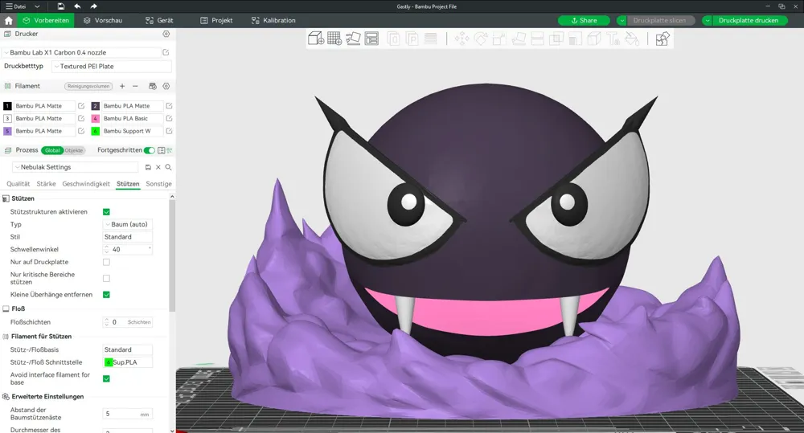Click the black filament 1 color swatch

7,106
